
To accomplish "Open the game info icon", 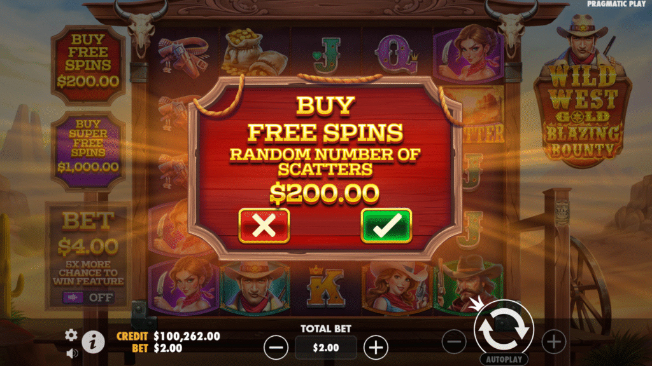I will pyautogui.click(x=93, y=342).
